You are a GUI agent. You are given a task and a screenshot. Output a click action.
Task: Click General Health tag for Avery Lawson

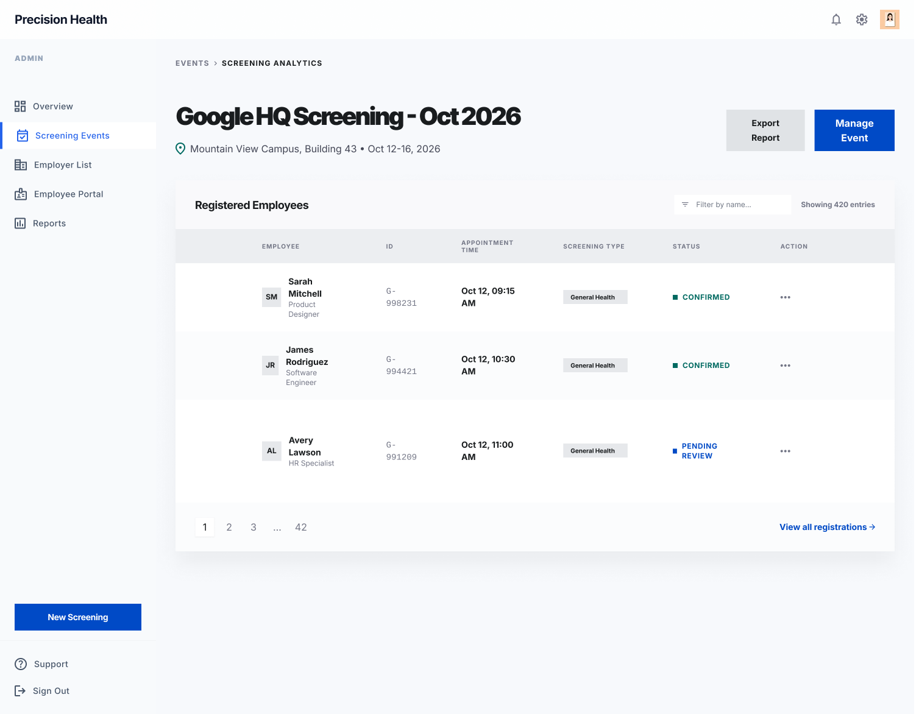click(595, 451)
